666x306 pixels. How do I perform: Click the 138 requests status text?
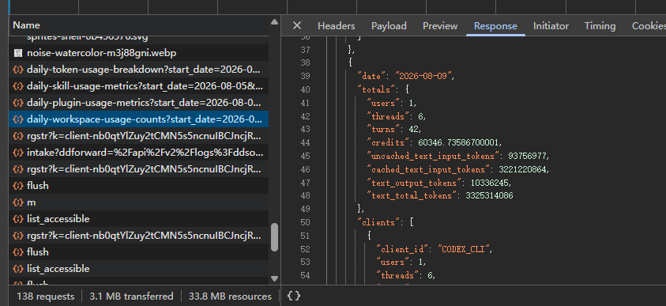(46, 297)
